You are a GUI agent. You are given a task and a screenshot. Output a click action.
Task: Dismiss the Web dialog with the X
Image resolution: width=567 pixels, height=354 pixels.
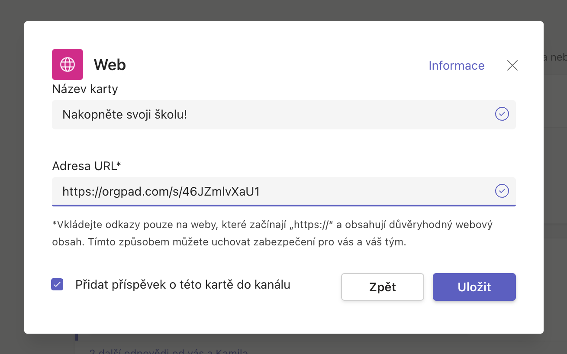click(512, 65)
